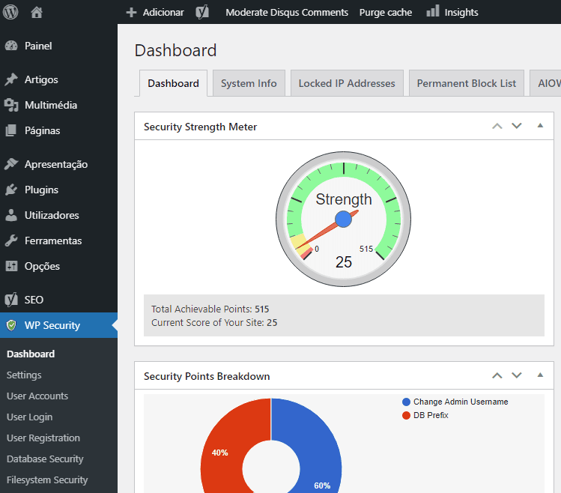Click 'Total Achievable Points: 515' text

click(x=210, y=309)
